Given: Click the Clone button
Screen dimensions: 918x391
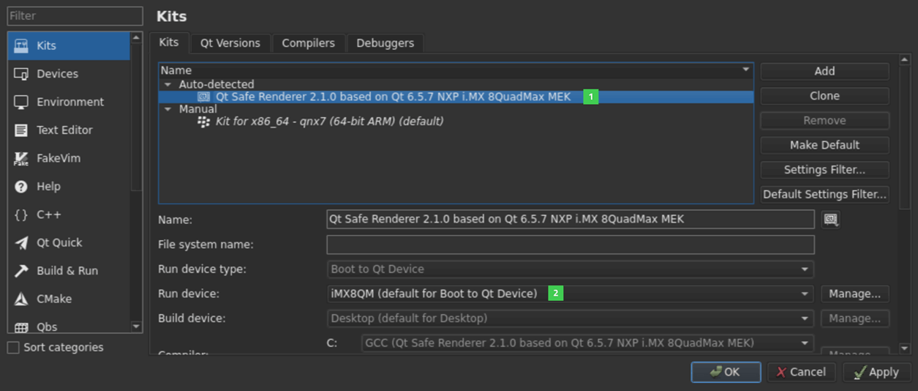Looking at the screenshot, I should click(825, 96).
